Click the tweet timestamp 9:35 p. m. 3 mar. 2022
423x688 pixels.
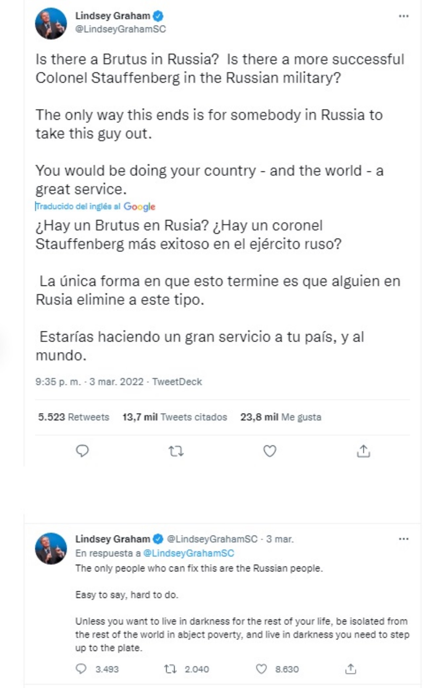tap(89, 382)
